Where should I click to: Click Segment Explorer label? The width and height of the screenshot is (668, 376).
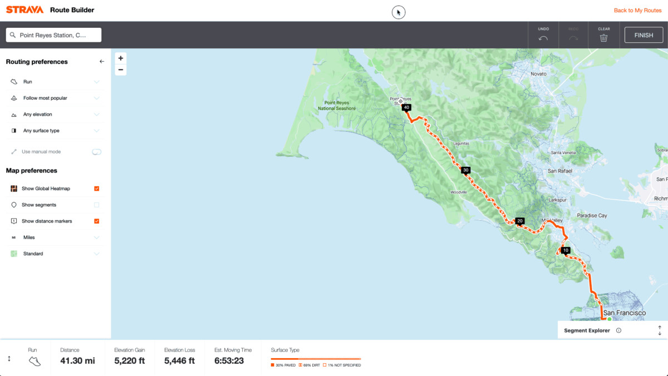tap(587, 330)
